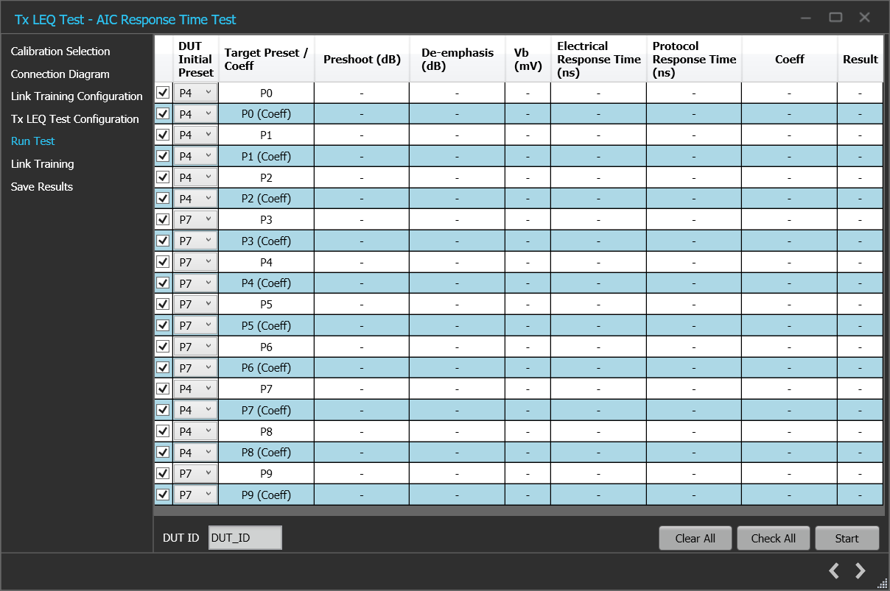Open Calibration Selection in the sidebar

click(60, 51)
